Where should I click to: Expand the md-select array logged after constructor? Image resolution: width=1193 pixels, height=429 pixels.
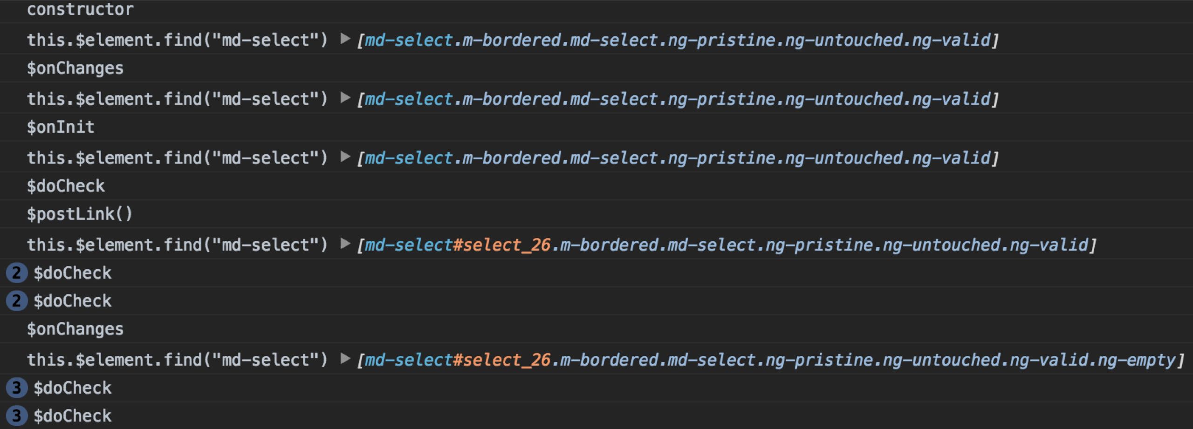coord(345,39)
